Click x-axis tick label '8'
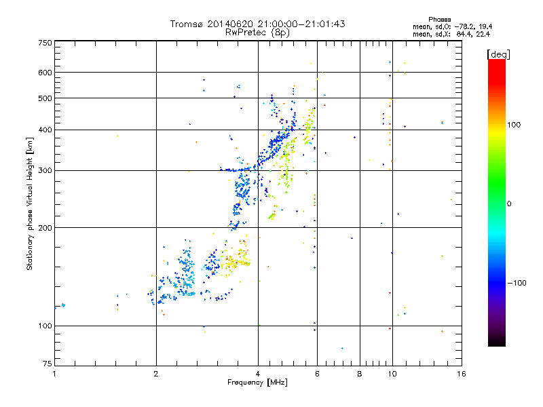Viewport: 543px width, 407px height. [360, 374]
